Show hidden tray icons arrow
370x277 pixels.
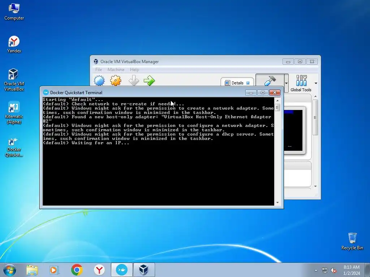coord(316,270)
